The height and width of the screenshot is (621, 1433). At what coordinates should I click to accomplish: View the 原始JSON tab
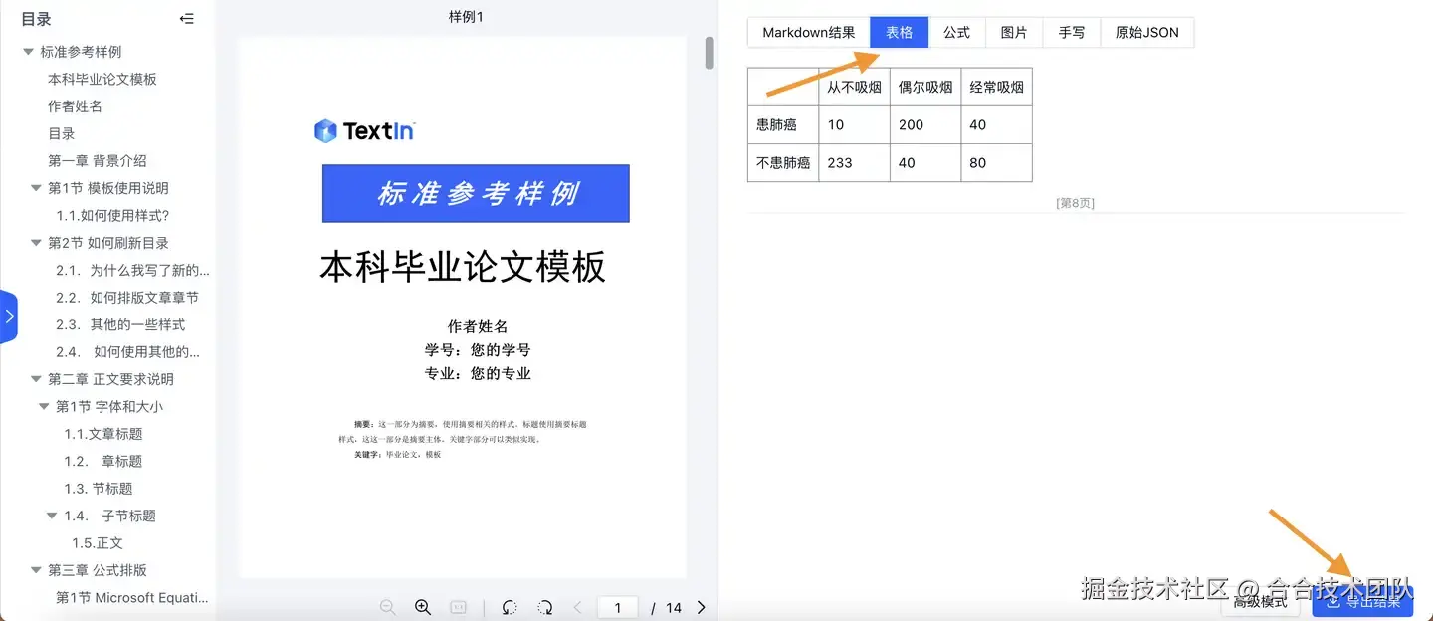coord(1147,32)
